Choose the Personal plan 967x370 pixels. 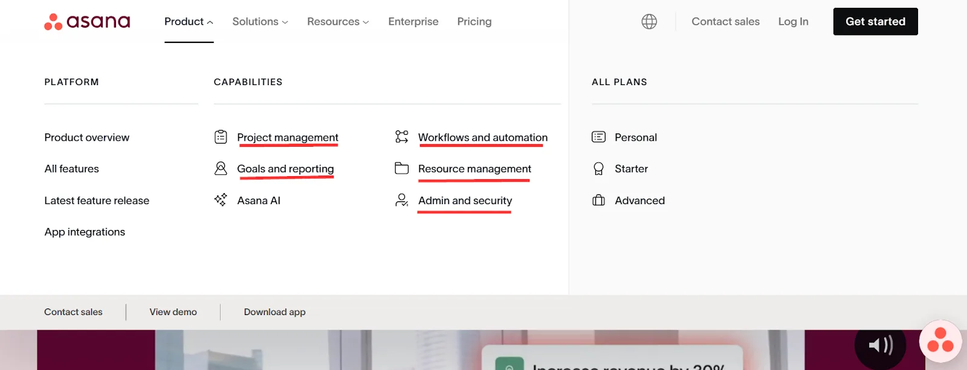point(636,138)
